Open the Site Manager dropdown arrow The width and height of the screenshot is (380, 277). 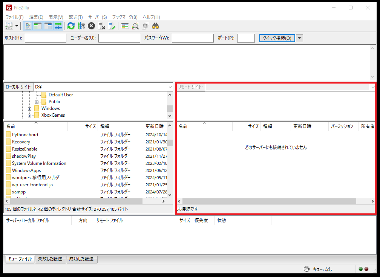point(17,26)
